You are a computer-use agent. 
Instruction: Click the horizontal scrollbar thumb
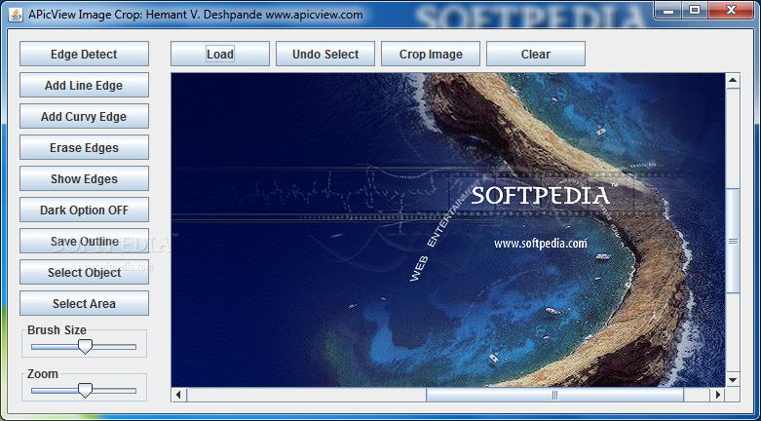click(x=555, y=395)
